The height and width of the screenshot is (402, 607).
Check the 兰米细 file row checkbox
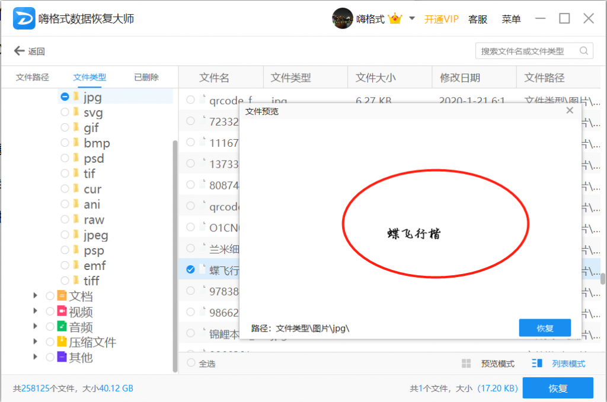[190, 247]
